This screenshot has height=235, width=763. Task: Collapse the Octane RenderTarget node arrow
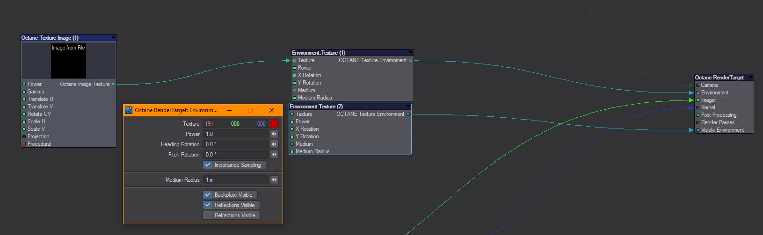pyautogui.click(x=750, y=78)
